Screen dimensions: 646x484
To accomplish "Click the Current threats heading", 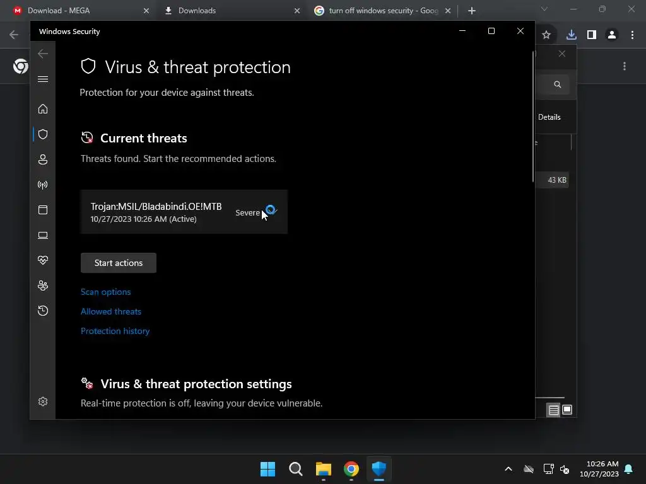I will (x=144, y=138).
